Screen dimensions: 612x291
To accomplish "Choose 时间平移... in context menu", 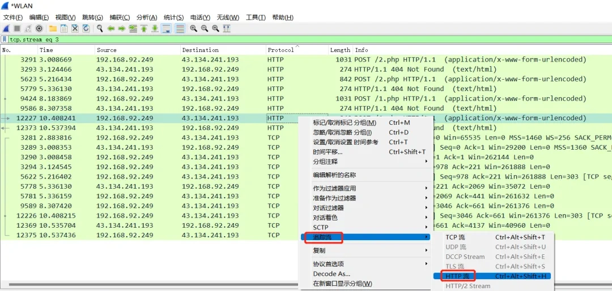I will (365, 152).
